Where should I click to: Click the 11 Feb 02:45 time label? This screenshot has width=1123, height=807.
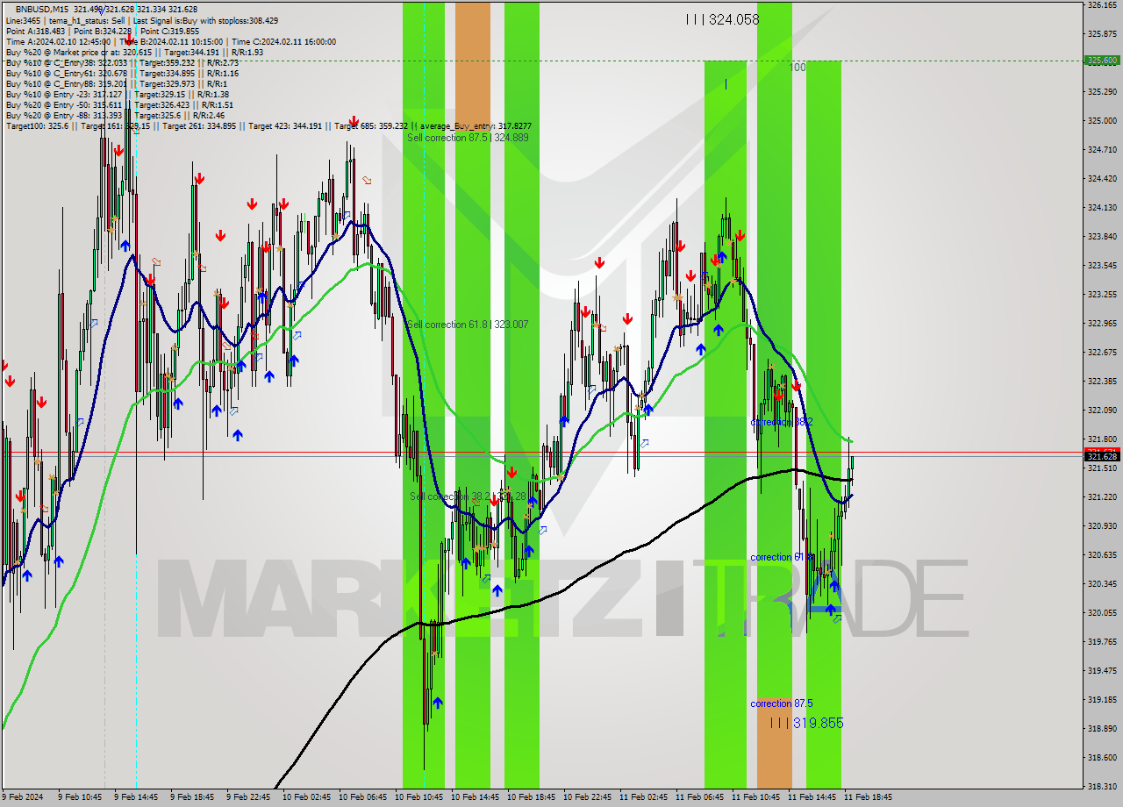pyautogui.click(x=643, y=797)
